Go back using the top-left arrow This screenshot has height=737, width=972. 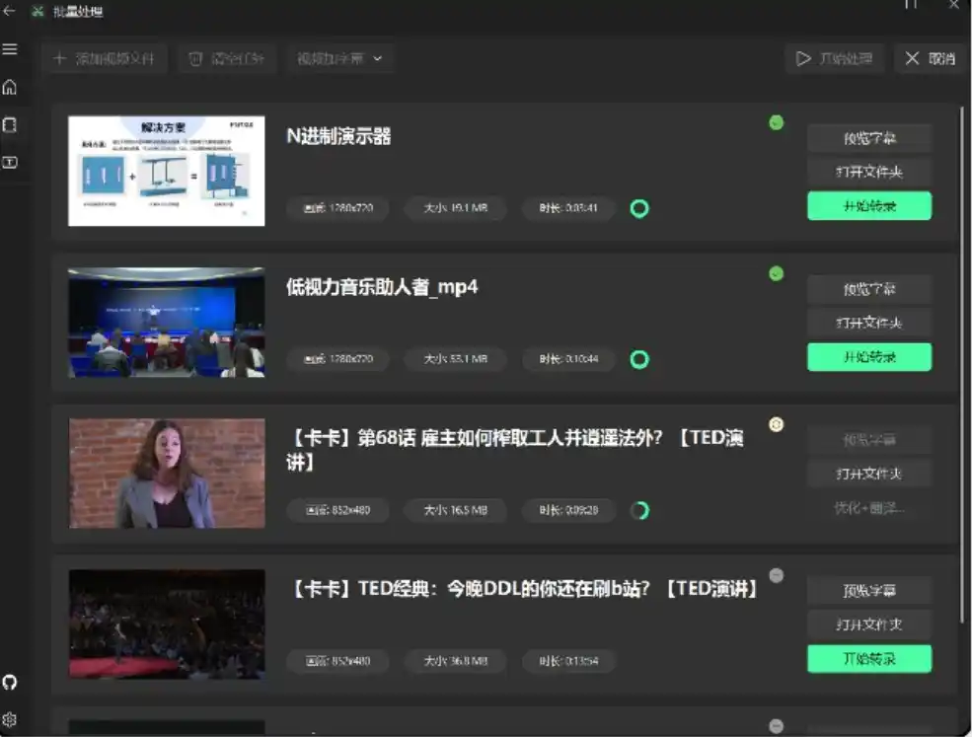click(9, 11)
